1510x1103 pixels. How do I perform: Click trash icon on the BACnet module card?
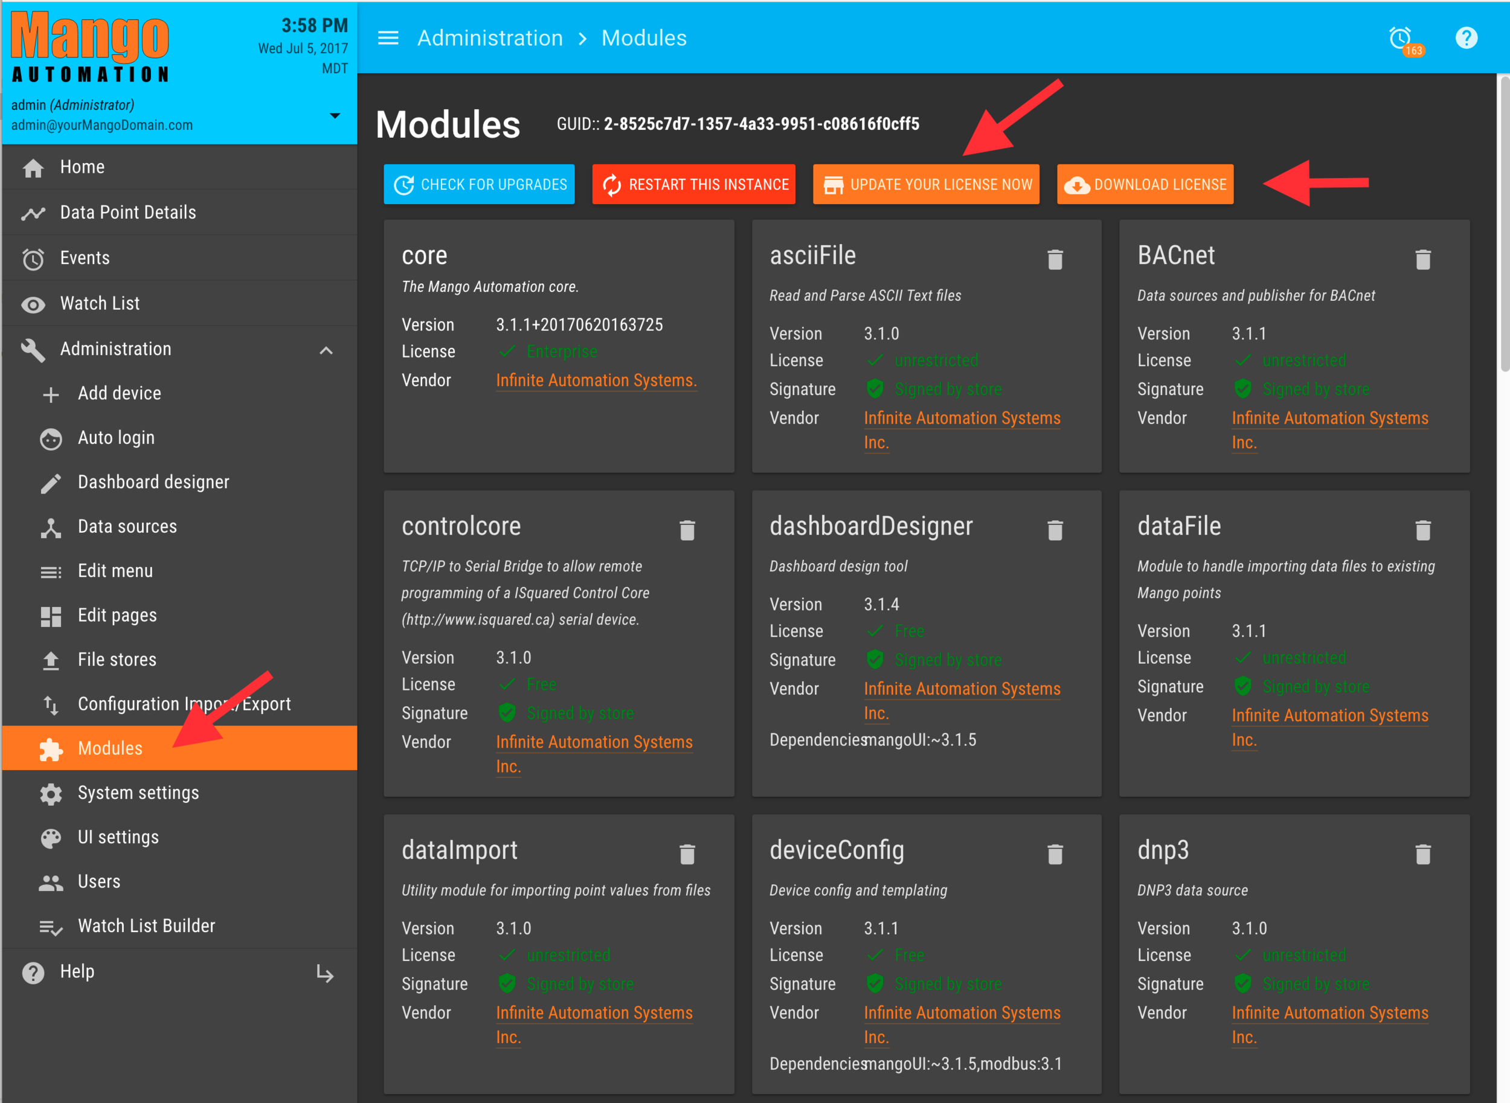pyautogui.click(x=1422, y=259)
